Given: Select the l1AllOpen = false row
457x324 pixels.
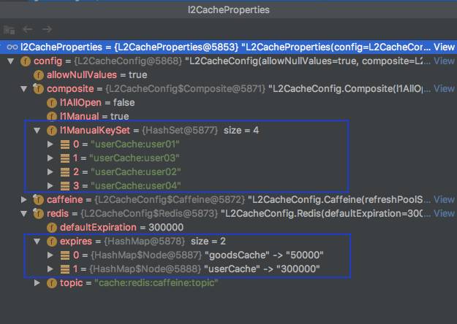Looking at the screenshot, I should point(228,103).
